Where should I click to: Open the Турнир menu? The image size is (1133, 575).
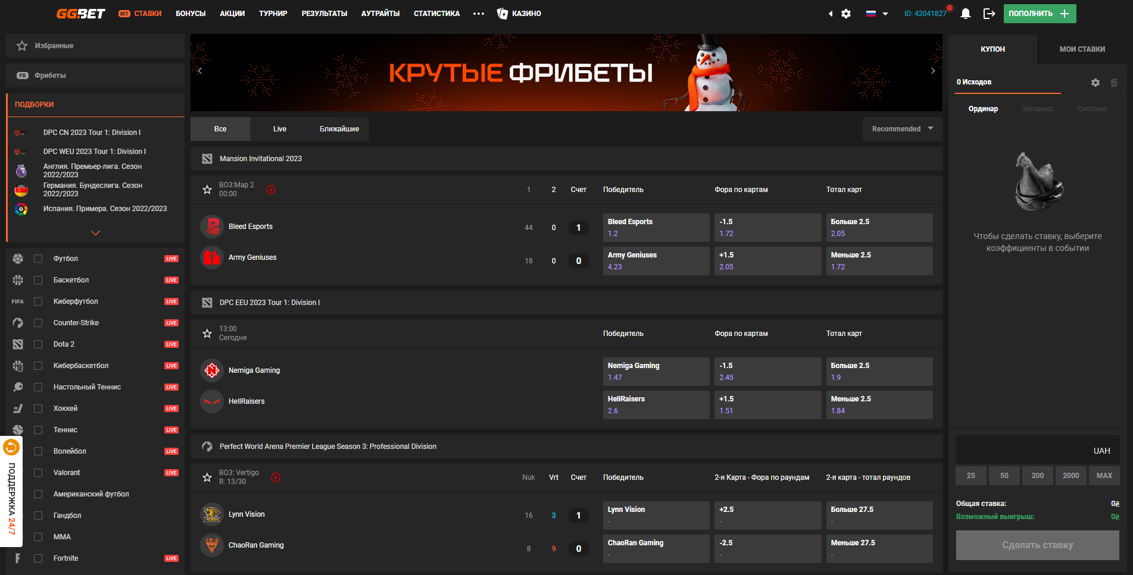click(x=273, y=14)
